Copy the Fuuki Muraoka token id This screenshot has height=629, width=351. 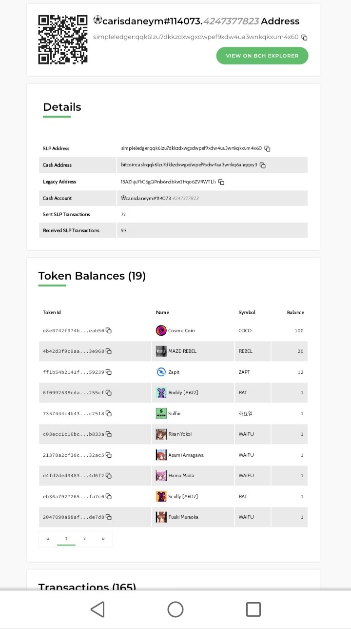click(109, 517)
